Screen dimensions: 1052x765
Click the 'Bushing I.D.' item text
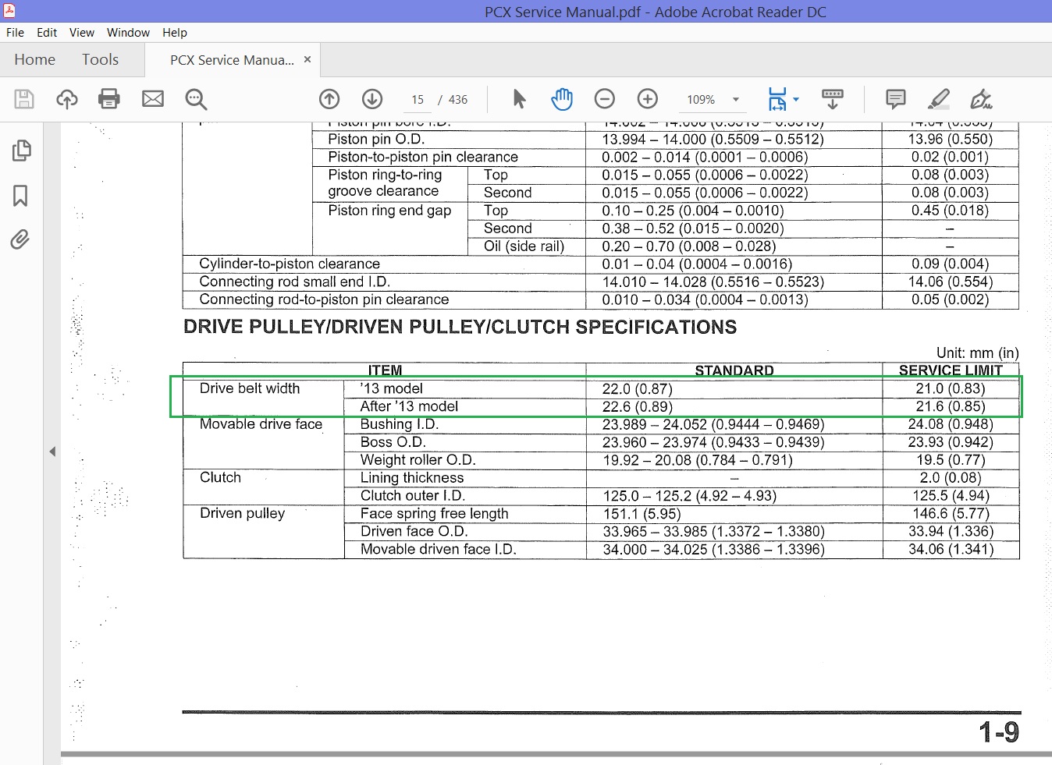click(x=400, y=424)
